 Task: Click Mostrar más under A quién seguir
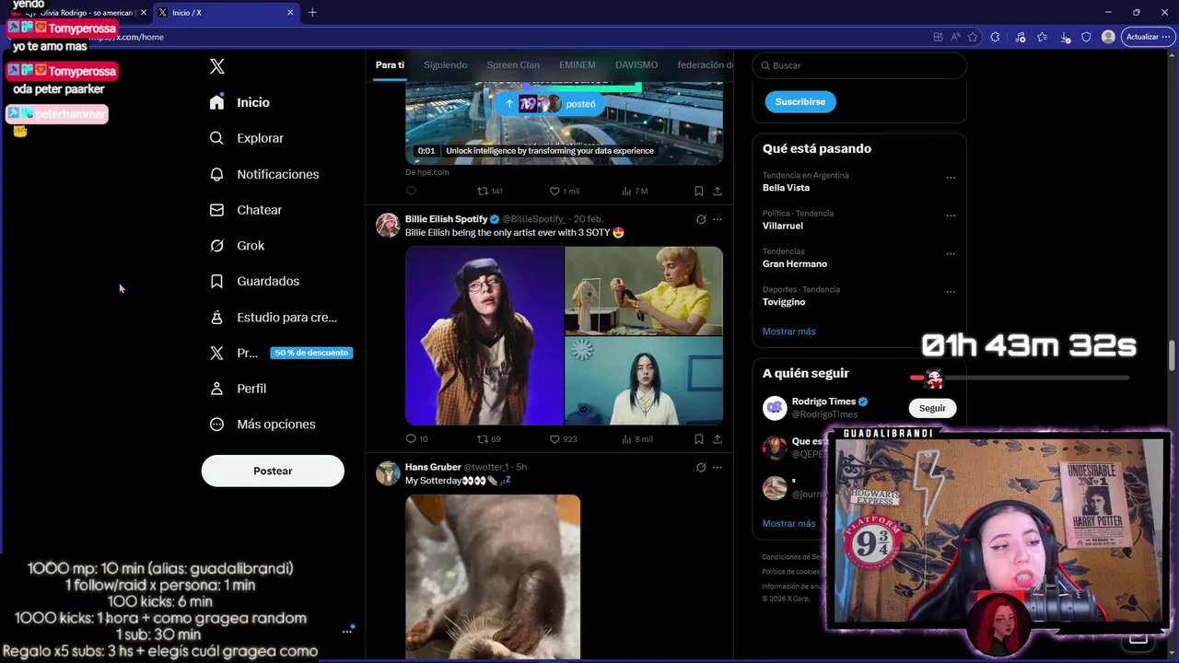click(789, 524)
